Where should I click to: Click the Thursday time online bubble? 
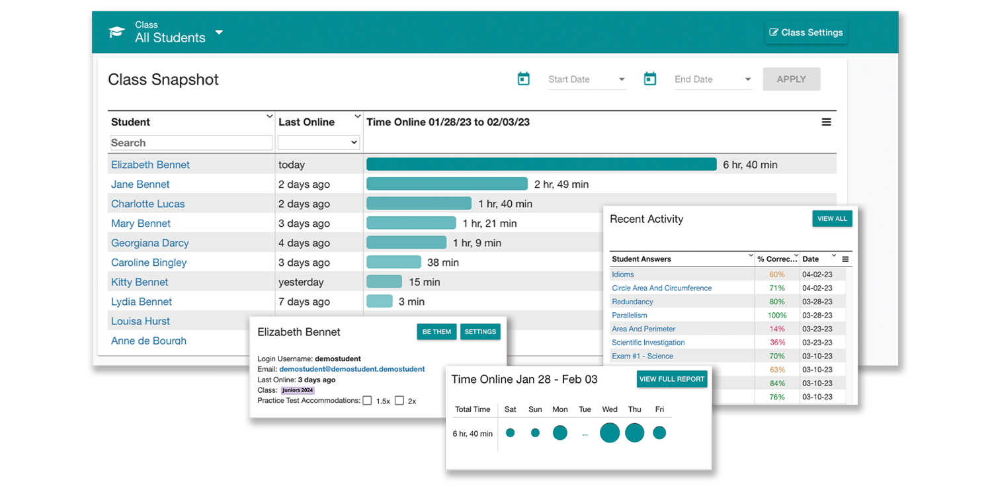(634, 433)
